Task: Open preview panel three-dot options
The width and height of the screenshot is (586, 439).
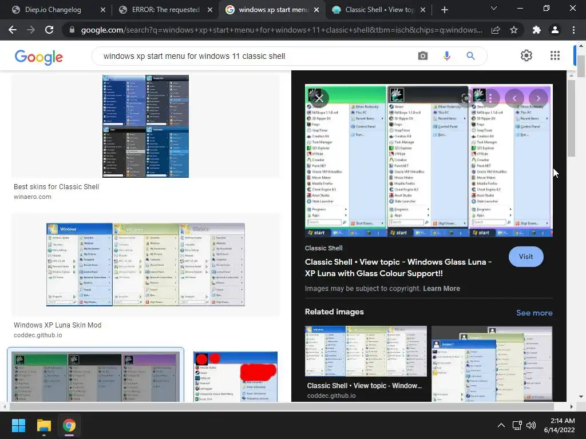Action: click(490, 98)
